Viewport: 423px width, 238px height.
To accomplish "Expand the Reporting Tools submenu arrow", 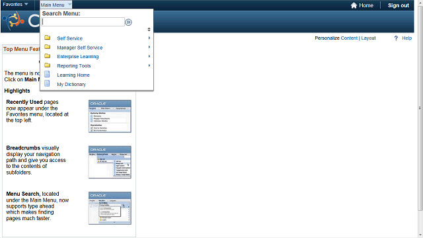I will (149, 65).
